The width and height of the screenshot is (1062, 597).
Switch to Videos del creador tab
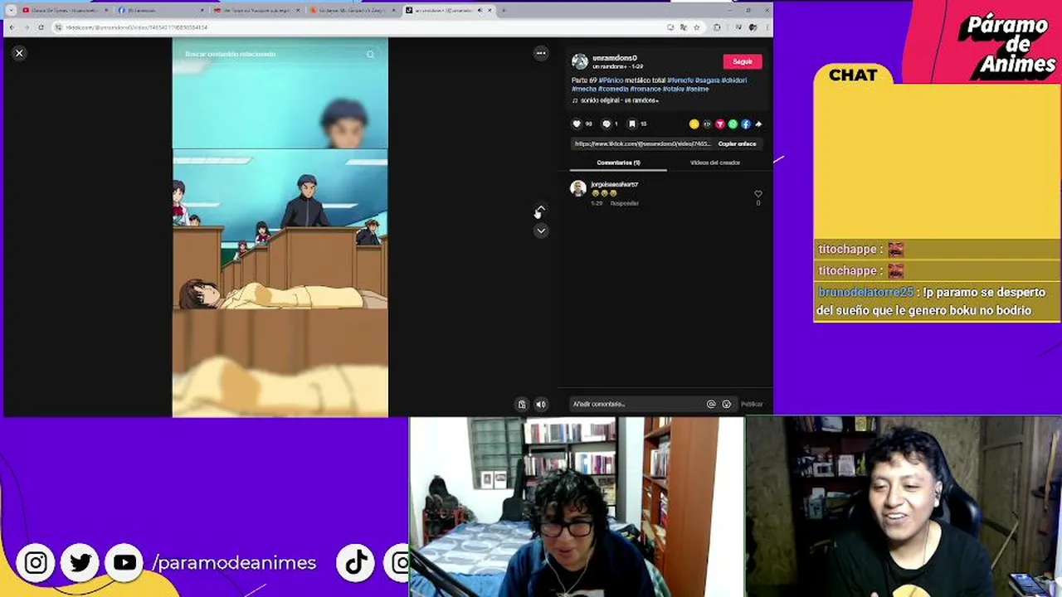(x=714, y=163)
